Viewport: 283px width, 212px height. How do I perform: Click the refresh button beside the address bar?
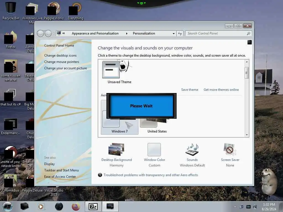point(180,33)
